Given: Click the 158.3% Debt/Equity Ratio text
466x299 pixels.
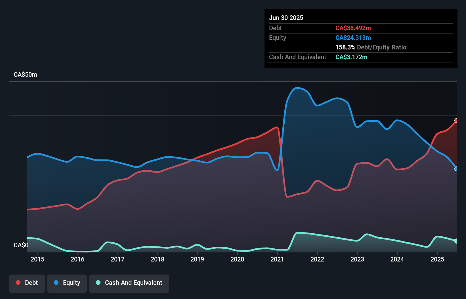Looking at the screenshot, I should click(371, 47).
